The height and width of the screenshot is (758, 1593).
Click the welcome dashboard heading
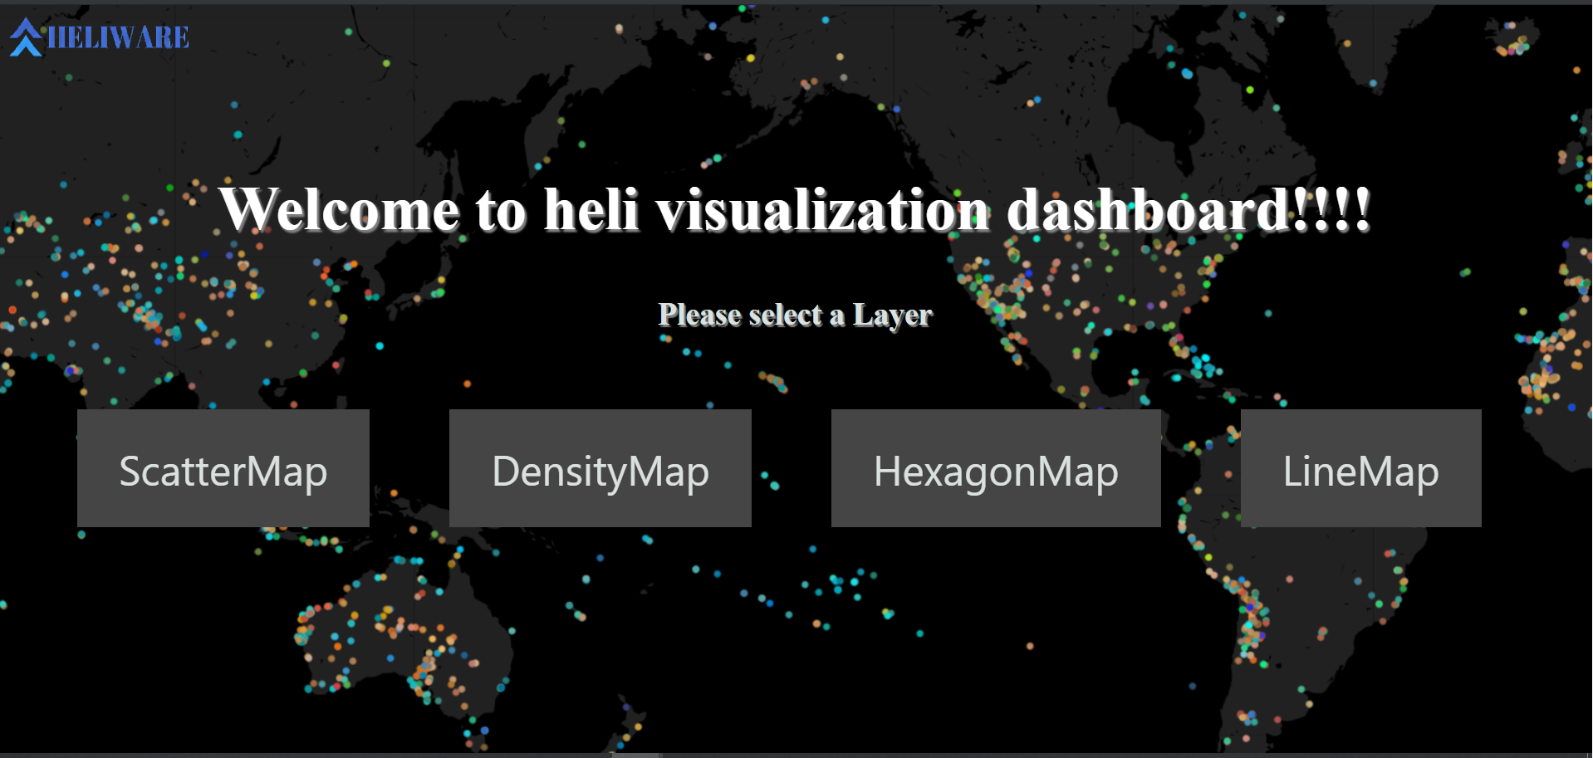pyautogui.click(x=795, y=209)
